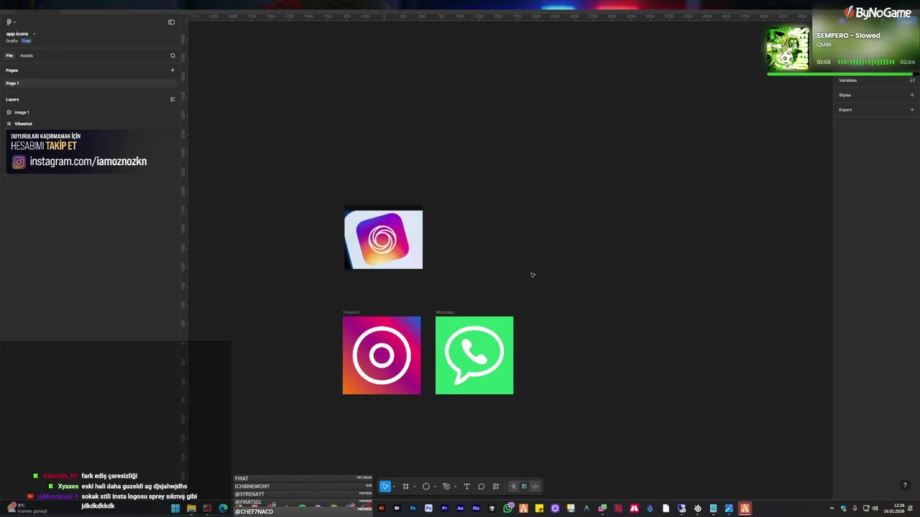Open Adobe Bridge on taskbar
Screen dimensions: 920x517
pos(397,508)
